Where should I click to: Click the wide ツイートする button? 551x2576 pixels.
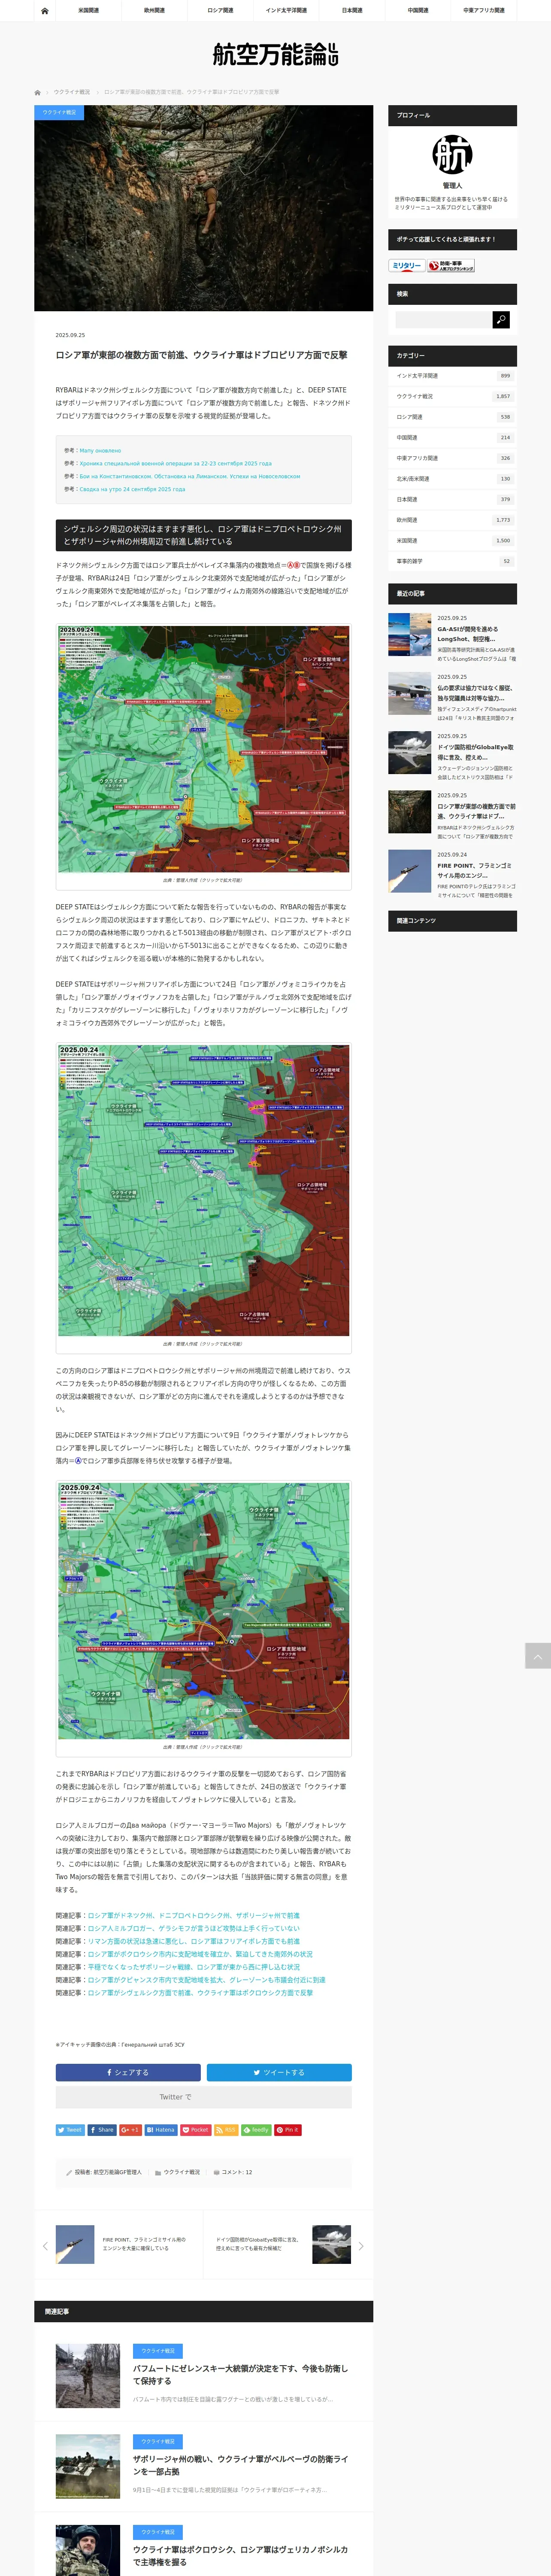coord(279,2072)
